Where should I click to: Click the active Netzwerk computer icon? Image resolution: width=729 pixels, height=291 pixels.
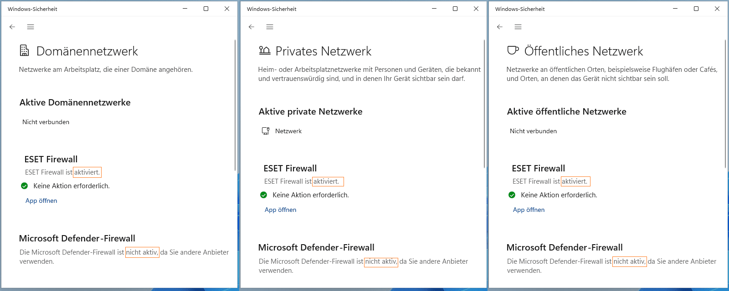(x=266, y=131)
